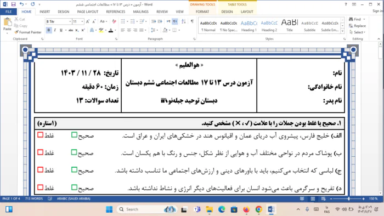Align text left
The width and height of the screenshot is (384, 216).
[x=123, y=30]
